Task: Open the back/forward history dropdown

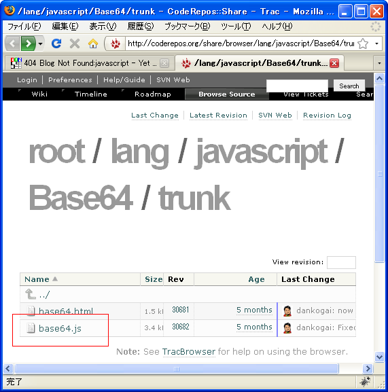Action: (40, 43)
